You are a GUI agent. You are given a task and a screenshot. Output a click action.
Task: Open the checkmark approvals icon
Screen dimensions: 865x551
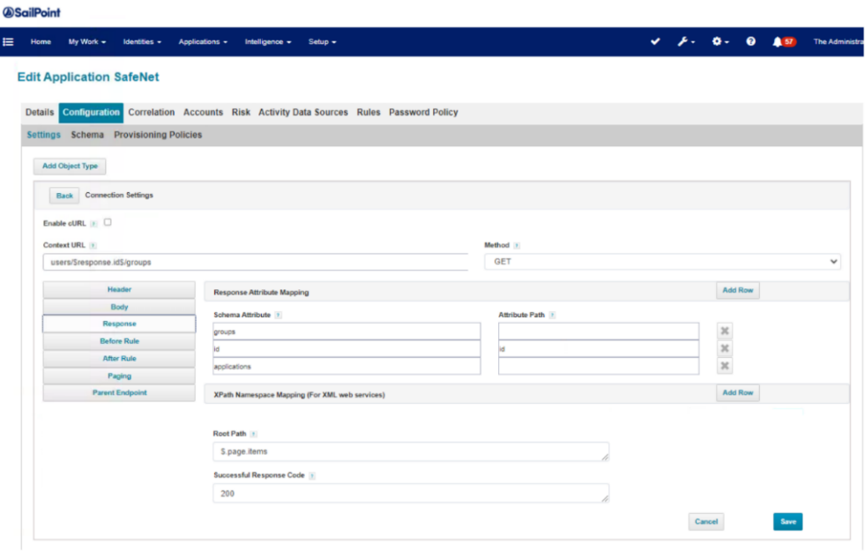(x=655, y=41)
